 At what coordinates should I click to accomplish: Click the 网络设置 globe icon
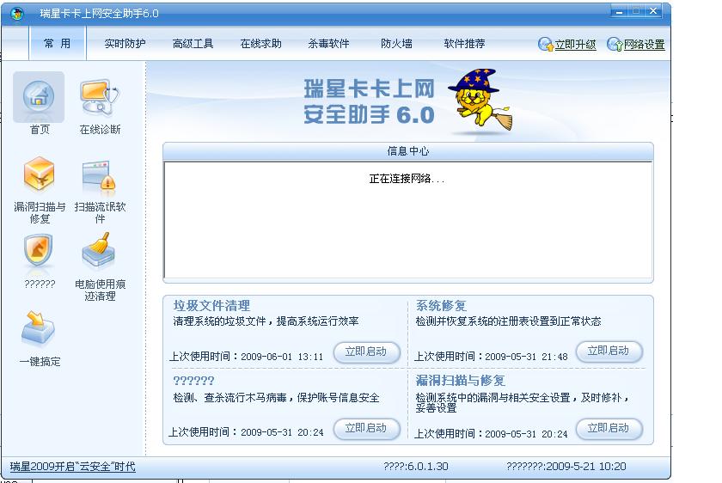[x=615, y=44]
